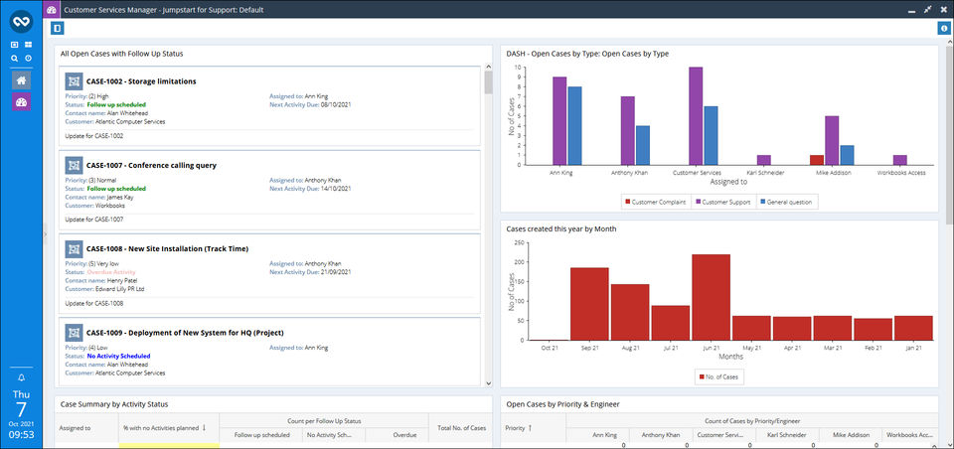Open the search magnifier in sidebar
Viewport: 954px width, 449px height.
point(15,59)
